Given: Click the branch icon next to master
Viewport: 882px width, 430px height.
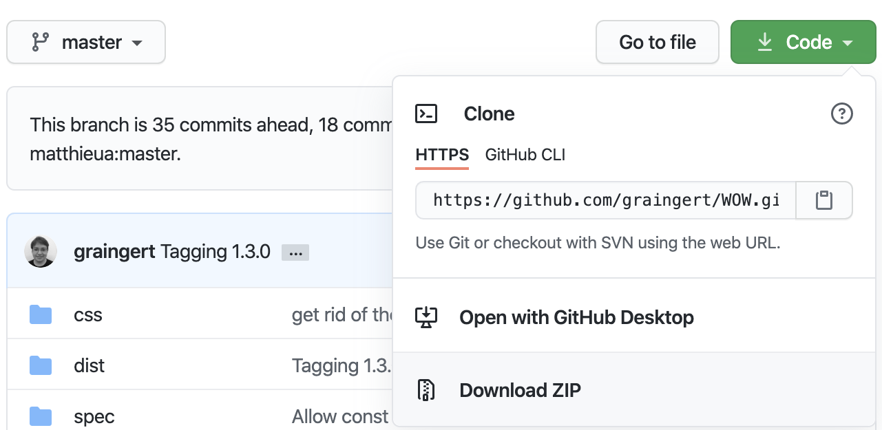Looking at the screenshot, I should [x=41, y=42].
